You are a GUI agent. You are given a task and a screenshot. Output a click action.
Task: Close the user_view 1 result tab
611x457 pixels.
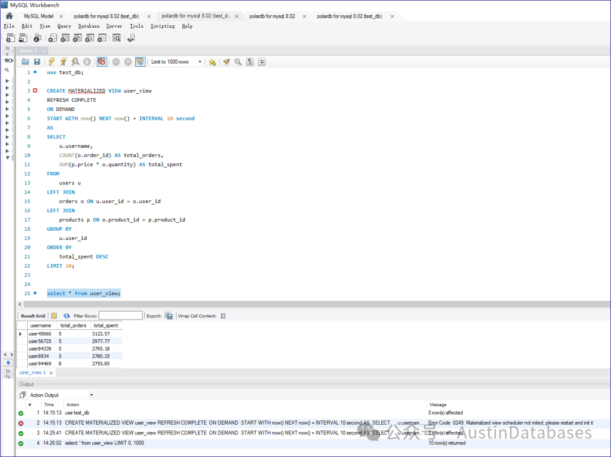click(x=51, y=373)
